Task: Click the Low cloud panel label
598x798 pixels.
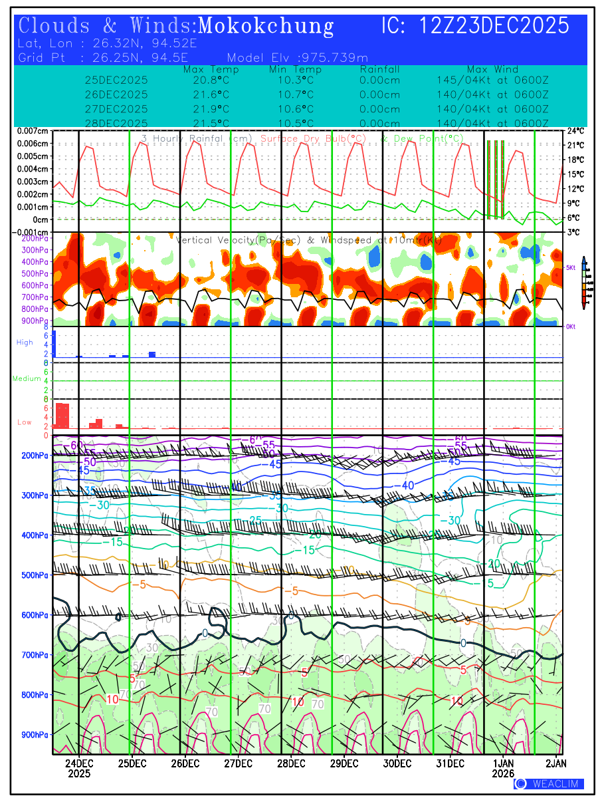Action: (x=25, y=422)
